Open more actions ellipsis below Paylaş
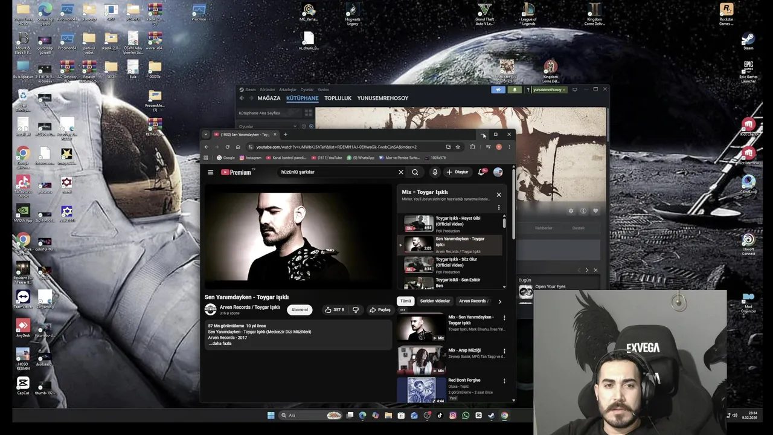Screen dimensions: 773x435 tap(403, 310)
